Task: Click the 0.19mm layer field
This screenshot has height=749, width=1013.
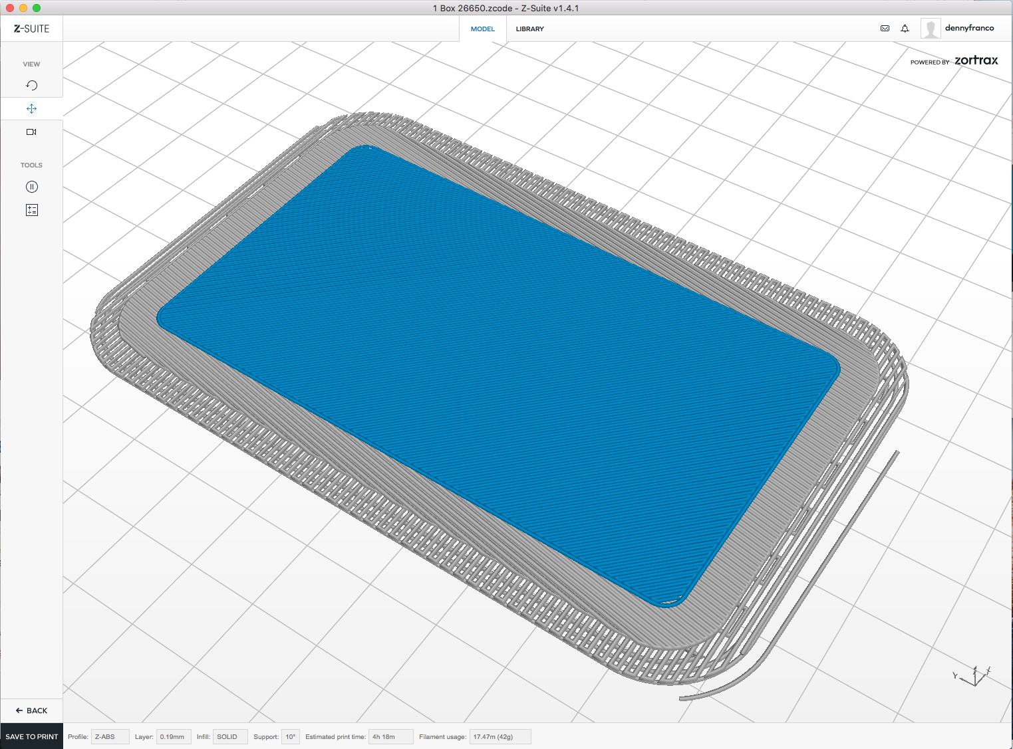Action: pyautogui.click(x=174, y=736)
